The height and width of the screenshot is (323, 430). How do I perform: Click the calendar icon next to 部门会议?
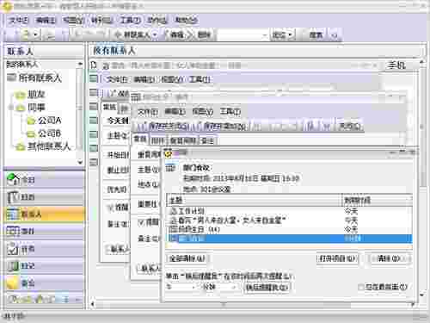pyautogui.click(x=170, y=168)
